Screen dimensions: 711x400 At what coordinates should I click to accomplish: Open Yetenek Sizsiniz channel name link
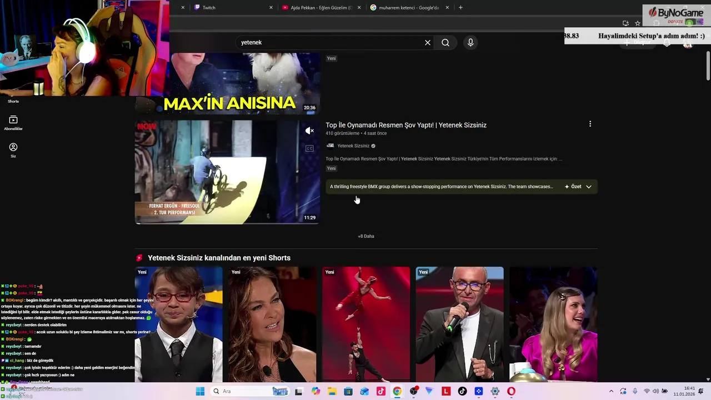tap(353, 146)
